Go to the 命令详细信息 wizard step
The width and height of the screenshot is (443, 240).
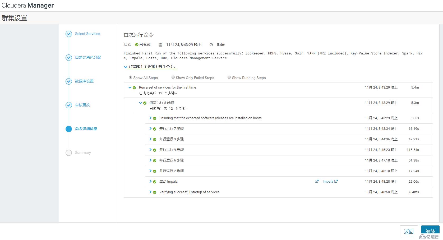click(86, 129)
